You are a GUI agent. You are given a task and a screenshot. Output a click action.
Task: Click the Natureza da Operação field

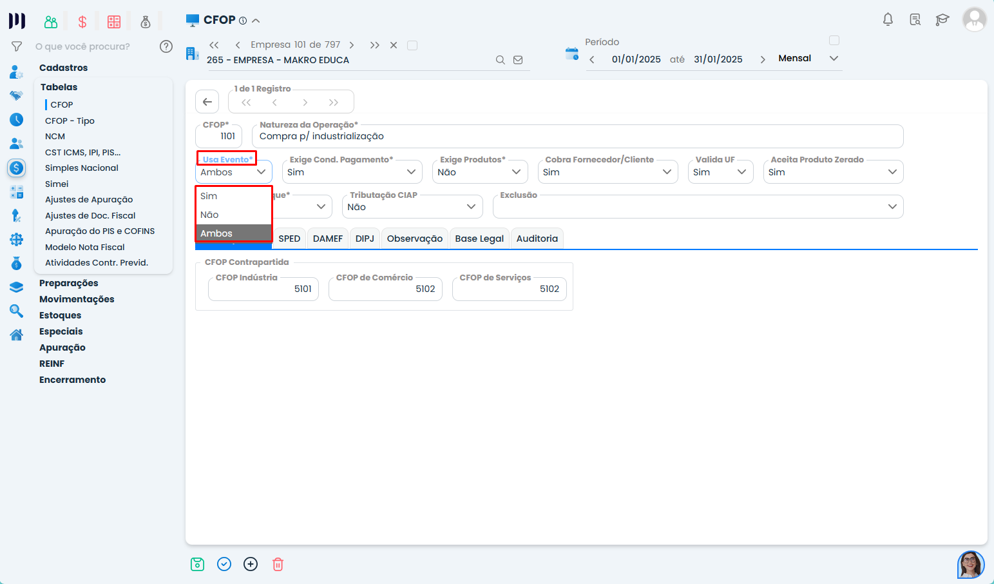point(577,137)
